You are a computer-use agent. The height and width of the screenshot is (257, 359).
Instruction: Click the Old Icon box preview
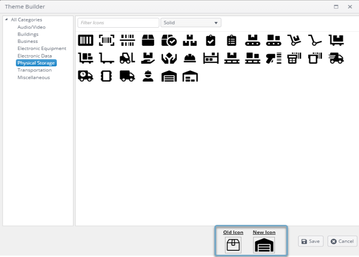click(x=233, y=245)
